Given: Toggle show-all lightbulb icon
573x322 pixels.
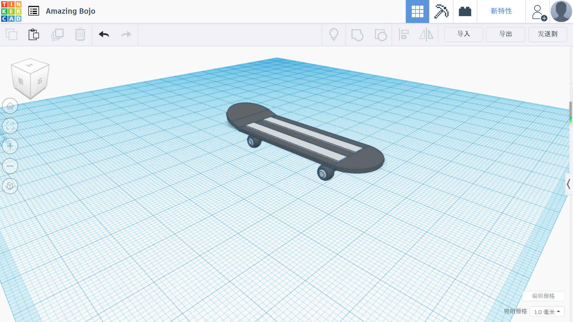Looking at the screenshot, I should point(334,35).
